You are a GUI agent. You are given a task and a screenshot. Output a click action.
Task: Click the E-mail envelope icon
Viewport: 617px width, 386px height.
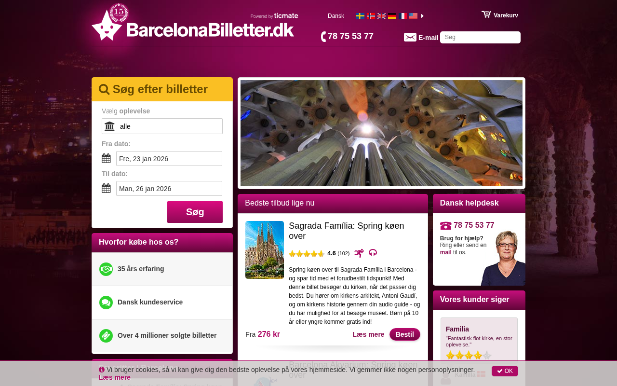(x=410, y=37)
